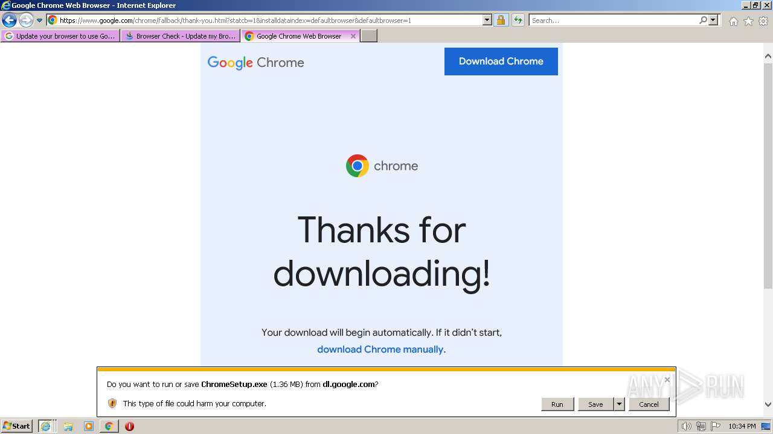
Task: Open the media player taskbar icon
Action: point(89,426)
